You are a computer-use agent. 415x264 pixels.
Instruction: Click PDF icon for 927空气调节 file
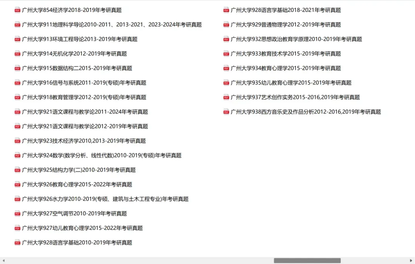[17, 214]
